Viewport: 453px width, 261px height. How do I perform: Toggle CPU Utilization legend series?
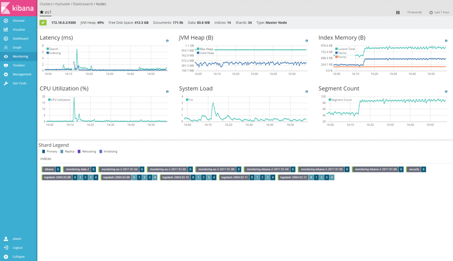point(59,100)
